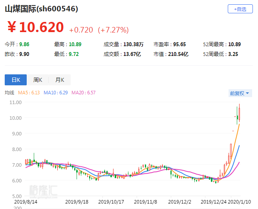Click the MA20 : 6.57 legend label
This screenshot has height=209, width=258.
tap(83, 93)
